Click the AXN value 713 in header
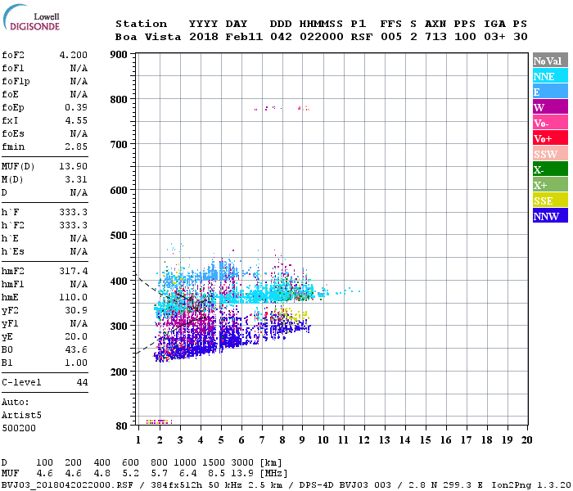 pos(435,37)
